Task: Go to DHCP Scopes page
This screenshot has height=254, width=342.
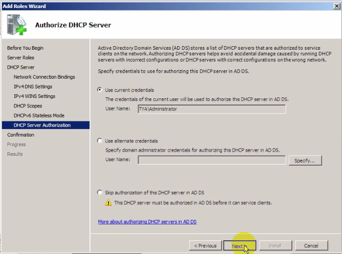Action: click(28, 106)
